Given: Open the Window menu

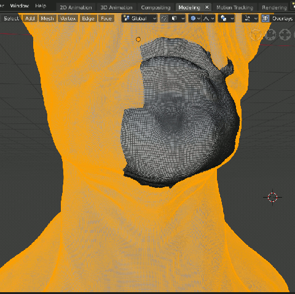Looking at the screenshot, I should (x=20, y=6).
